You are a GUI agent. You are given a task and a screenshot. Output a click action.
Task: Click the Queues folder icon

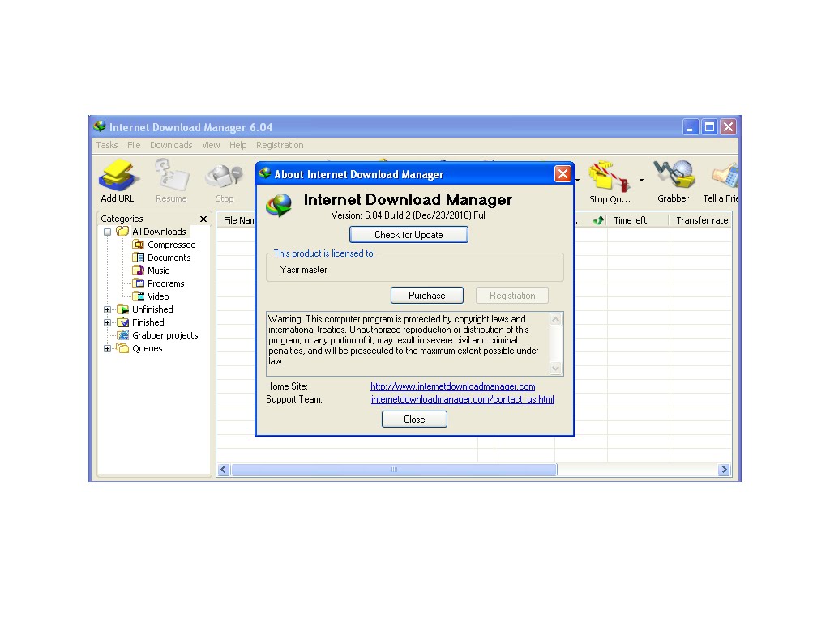tap(123, 348)
